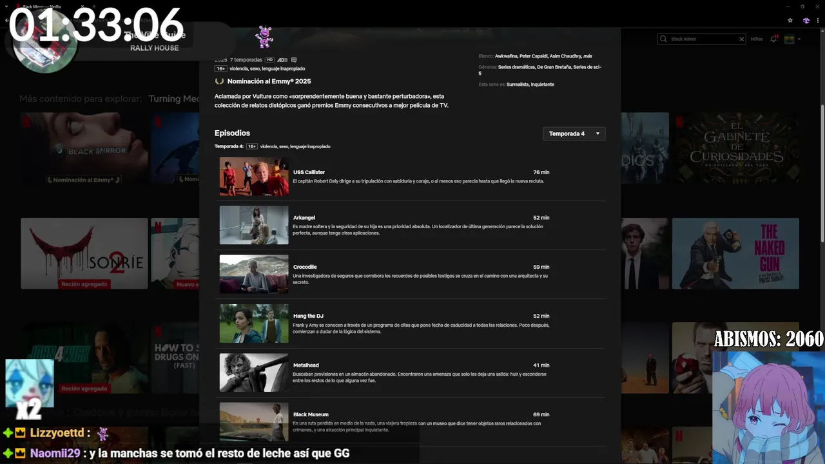Screen dimensions: 825x464
Task: Click the 69 min duration of Black Museum
Action: (541, 414)
